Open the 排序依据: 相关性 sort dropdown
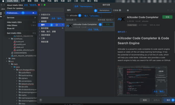Screen dimensions: 175x105 (106, 20)
